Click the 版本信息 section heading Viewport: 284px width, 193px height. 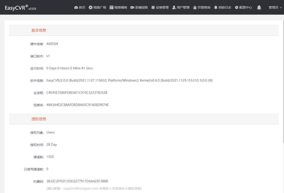pyautogui.click(x=39, y=30)
